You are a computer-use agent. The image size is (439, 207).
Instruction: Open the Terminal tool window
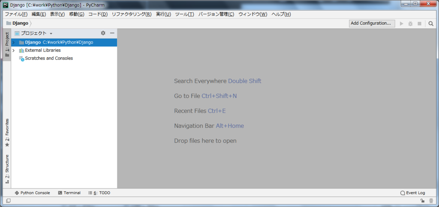click(x=69, y=193)
